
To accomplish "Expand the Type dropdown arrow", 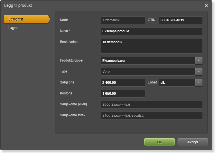I will click(x=199, y=72).
